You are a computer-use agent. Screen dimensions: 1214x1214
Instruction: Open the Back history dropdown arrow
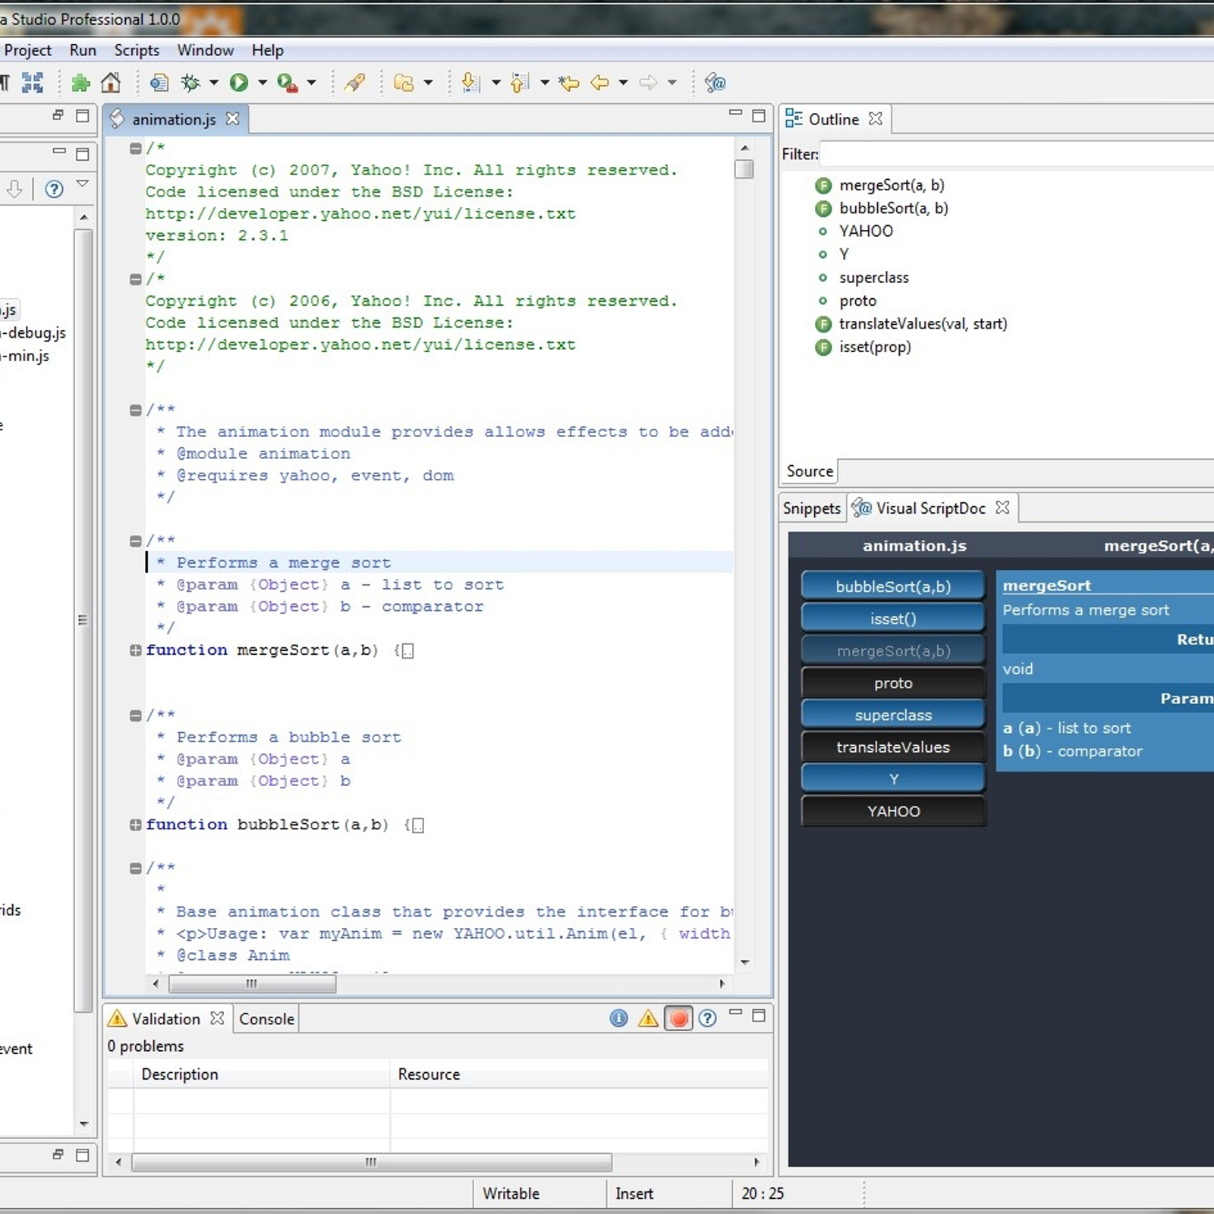click(x=623, y=82)
